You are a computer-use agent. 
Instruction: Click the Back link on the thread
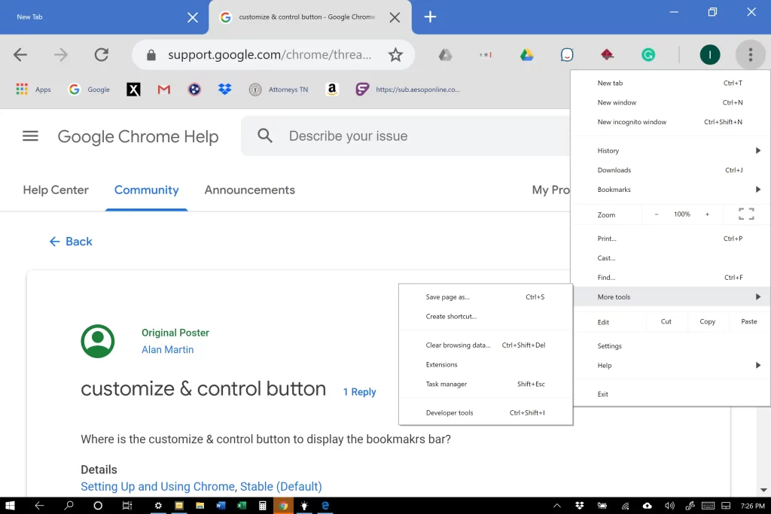coord(71,242)
